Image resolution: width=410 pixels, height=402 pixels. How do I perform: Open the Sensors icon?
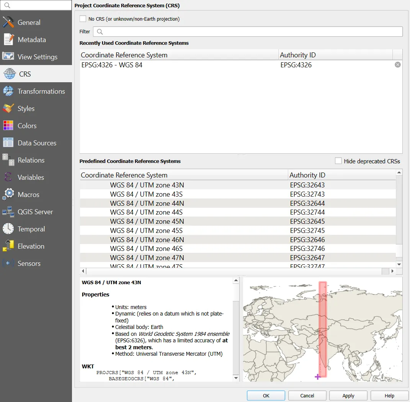(x=8, y=263)
